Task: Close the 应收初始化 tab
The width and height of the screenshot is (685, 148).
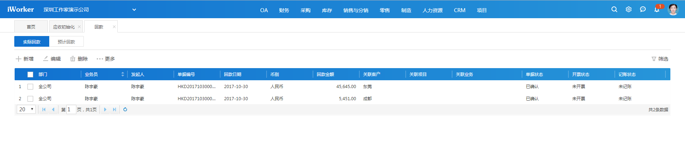Action: pos(79,27)
